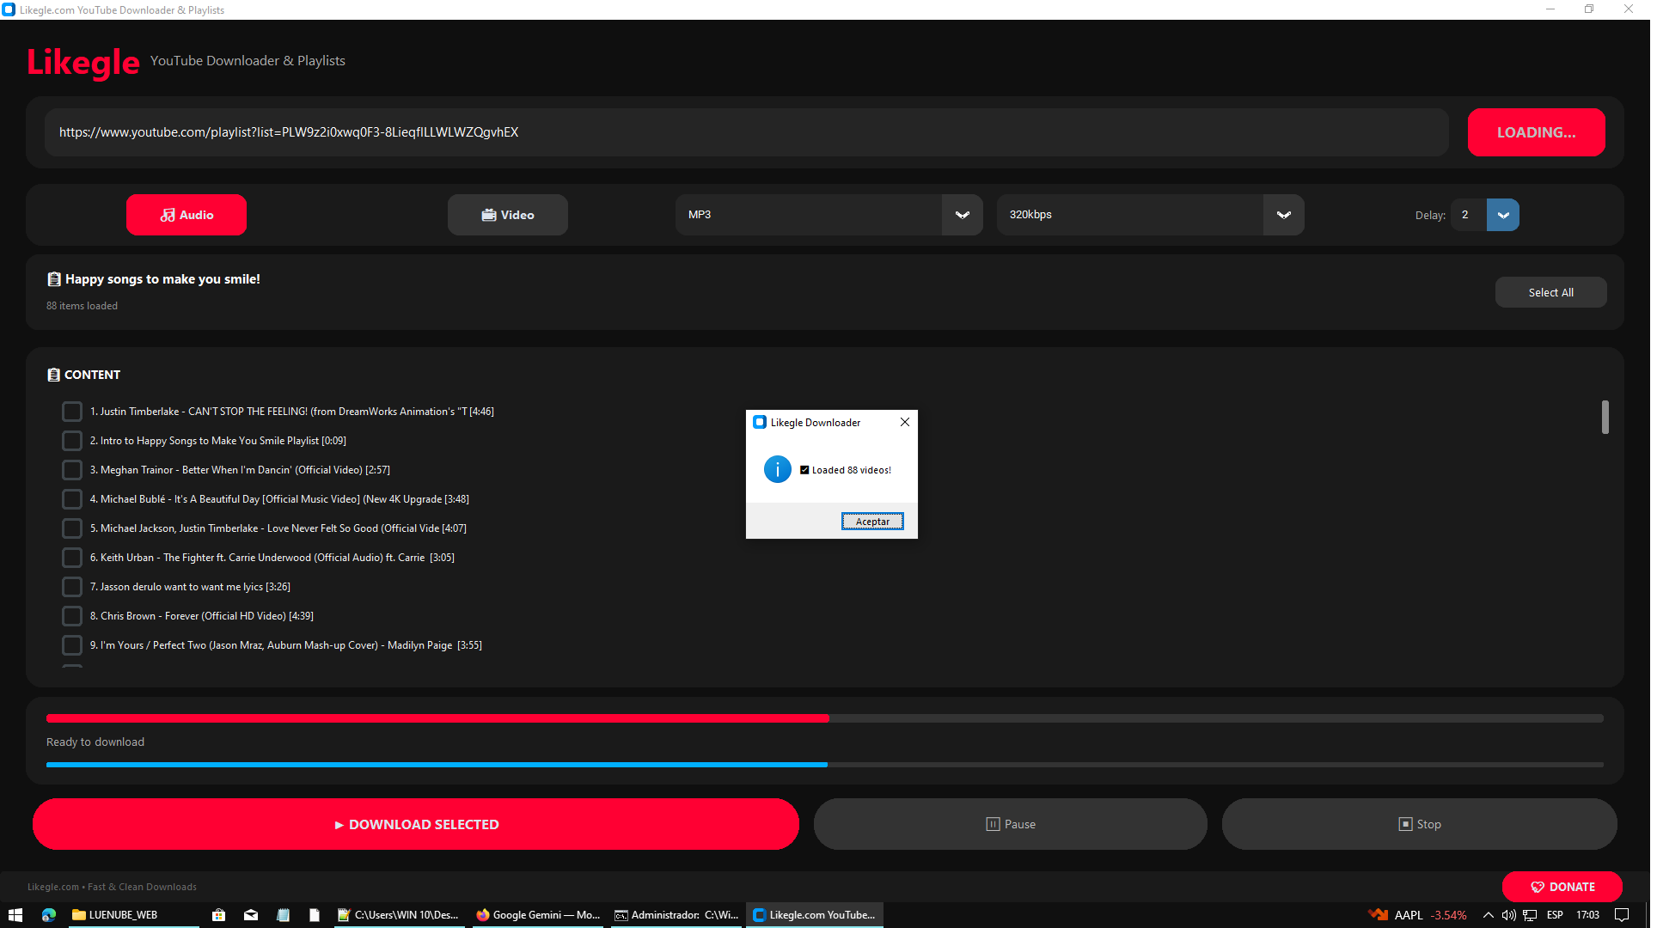Image resolution: width=1657 pixels, height=928 pixels.
Task: Click the Pause icon button
Action: point(993,823)
